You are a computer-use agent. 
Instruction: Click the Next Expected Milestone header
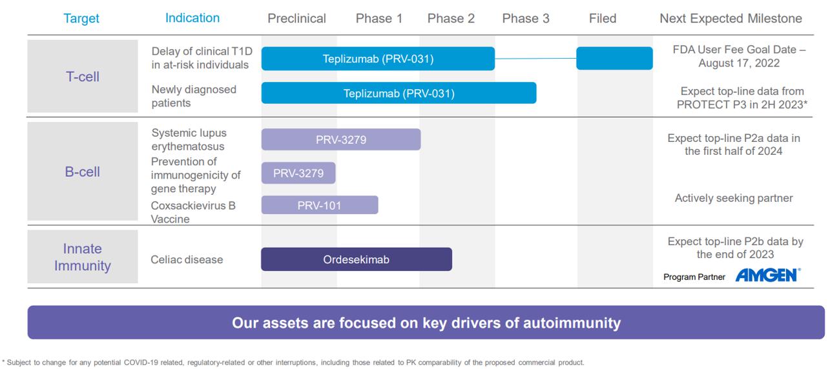pyautogui.click(x=731, y=19)
